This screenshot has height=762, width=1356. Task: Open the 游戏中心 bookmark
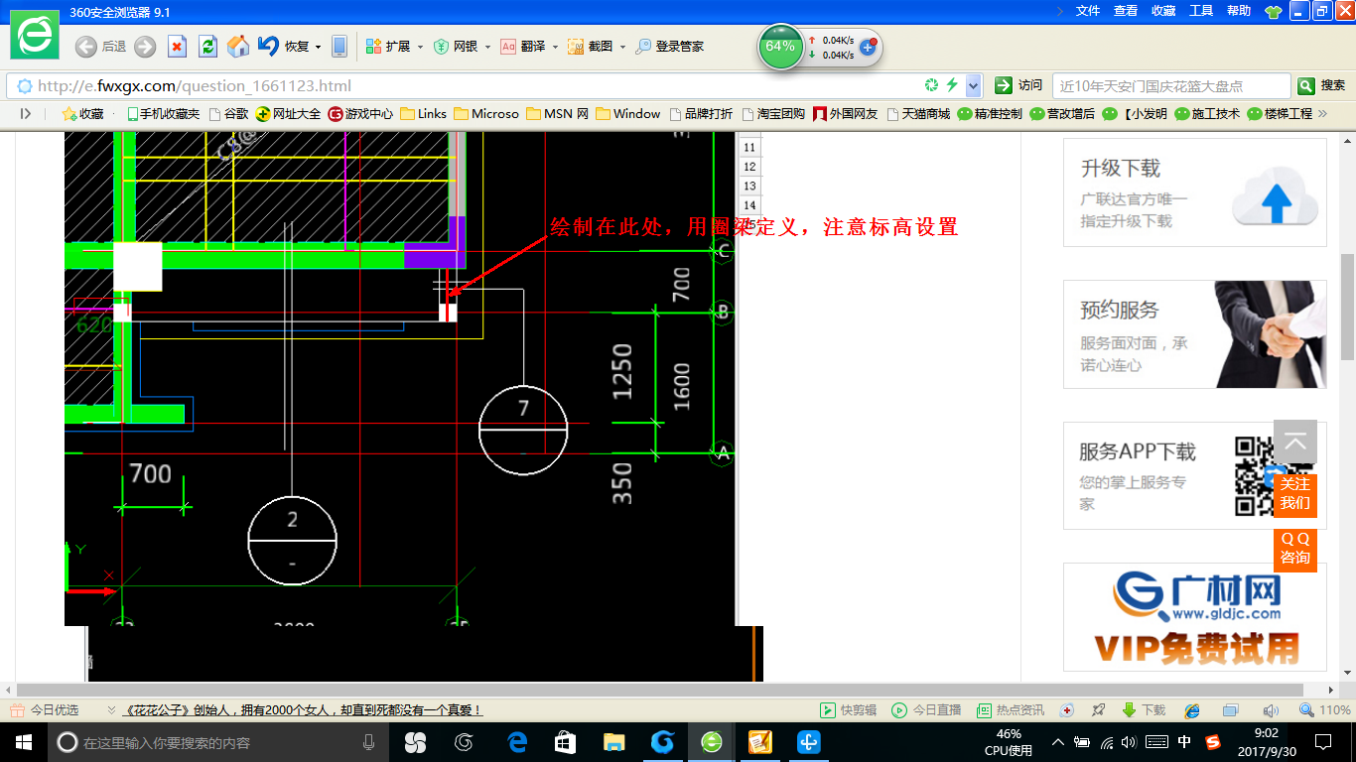(360, 114)
